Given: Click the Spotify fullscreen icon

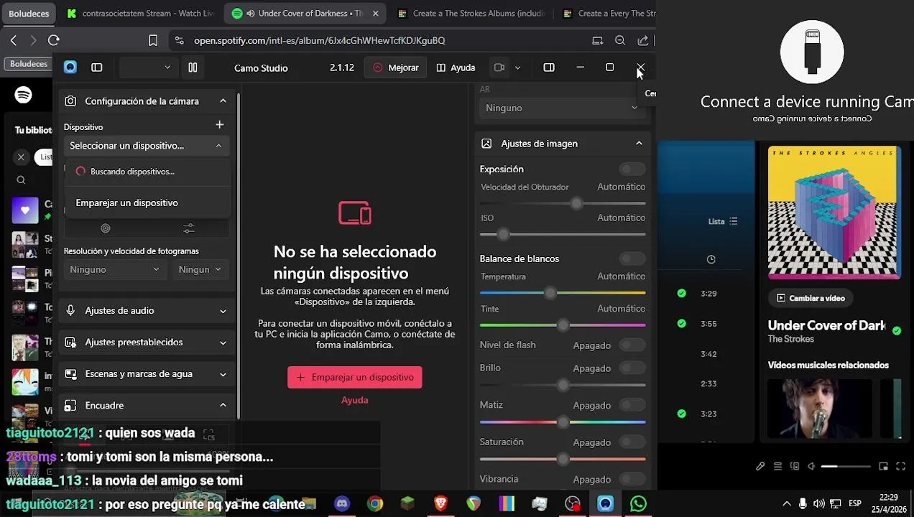Looking at the screenshot, I should tap(901, 466).
